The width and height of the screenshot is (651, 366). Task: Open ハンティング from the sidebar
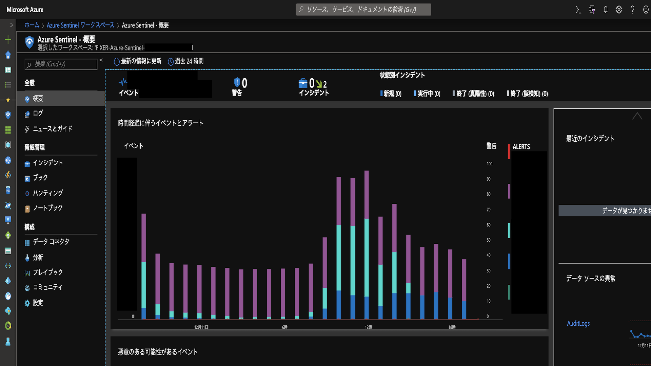coord(48,193)
